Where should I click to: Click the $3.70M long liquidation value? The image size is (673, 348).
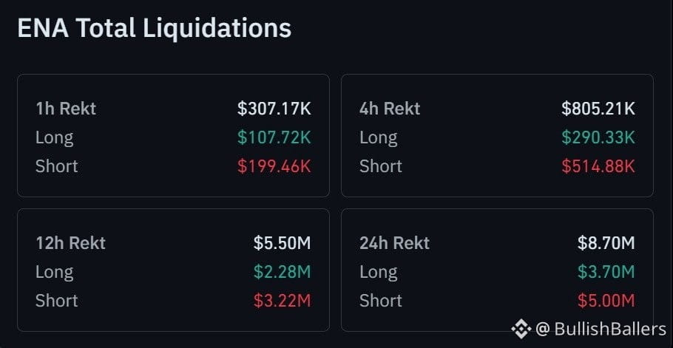click(606, 272)
